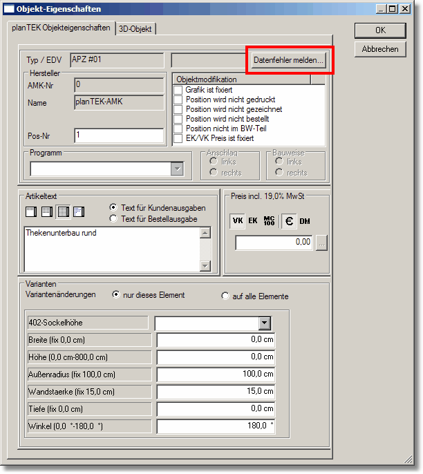This screenshot has height=474, width=423.
Task: Click the second Artikeltext layout icon
Action: 46,212
